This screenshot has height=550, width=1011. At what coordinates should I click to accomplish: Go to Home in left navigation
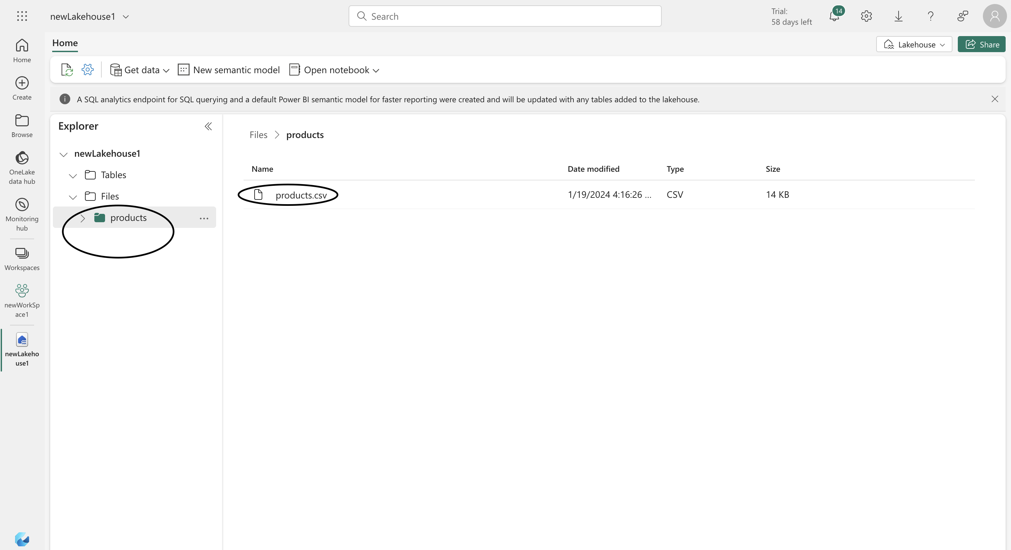point(22,50)
